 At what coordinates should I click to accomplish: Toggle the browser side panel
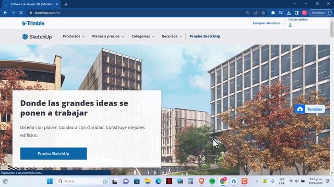tap(296, 12)
